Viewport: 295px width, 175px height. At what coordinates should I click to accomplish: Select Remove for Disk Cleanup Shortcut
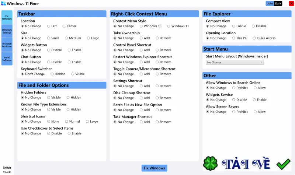click(x=163, y=98)
